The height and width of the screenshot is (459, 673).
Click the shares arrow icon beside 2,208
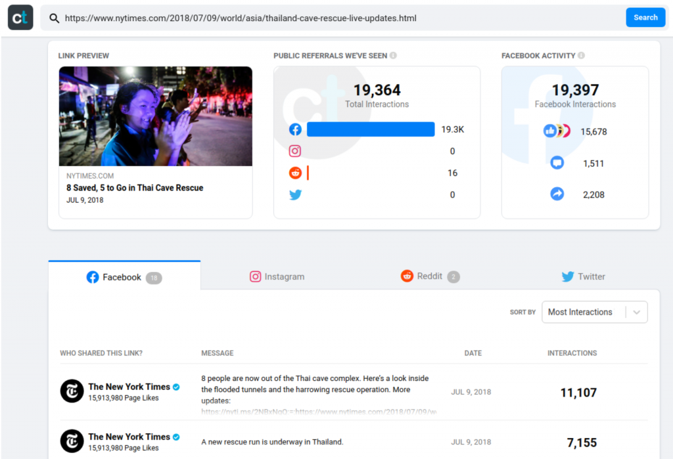tap(557, 194)
